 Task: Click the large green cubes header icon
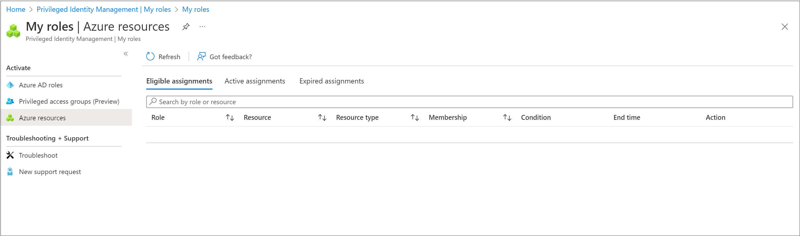tap(13, 31)
